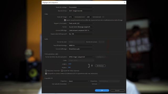Click the Hauteur preview value

[69, 67]
